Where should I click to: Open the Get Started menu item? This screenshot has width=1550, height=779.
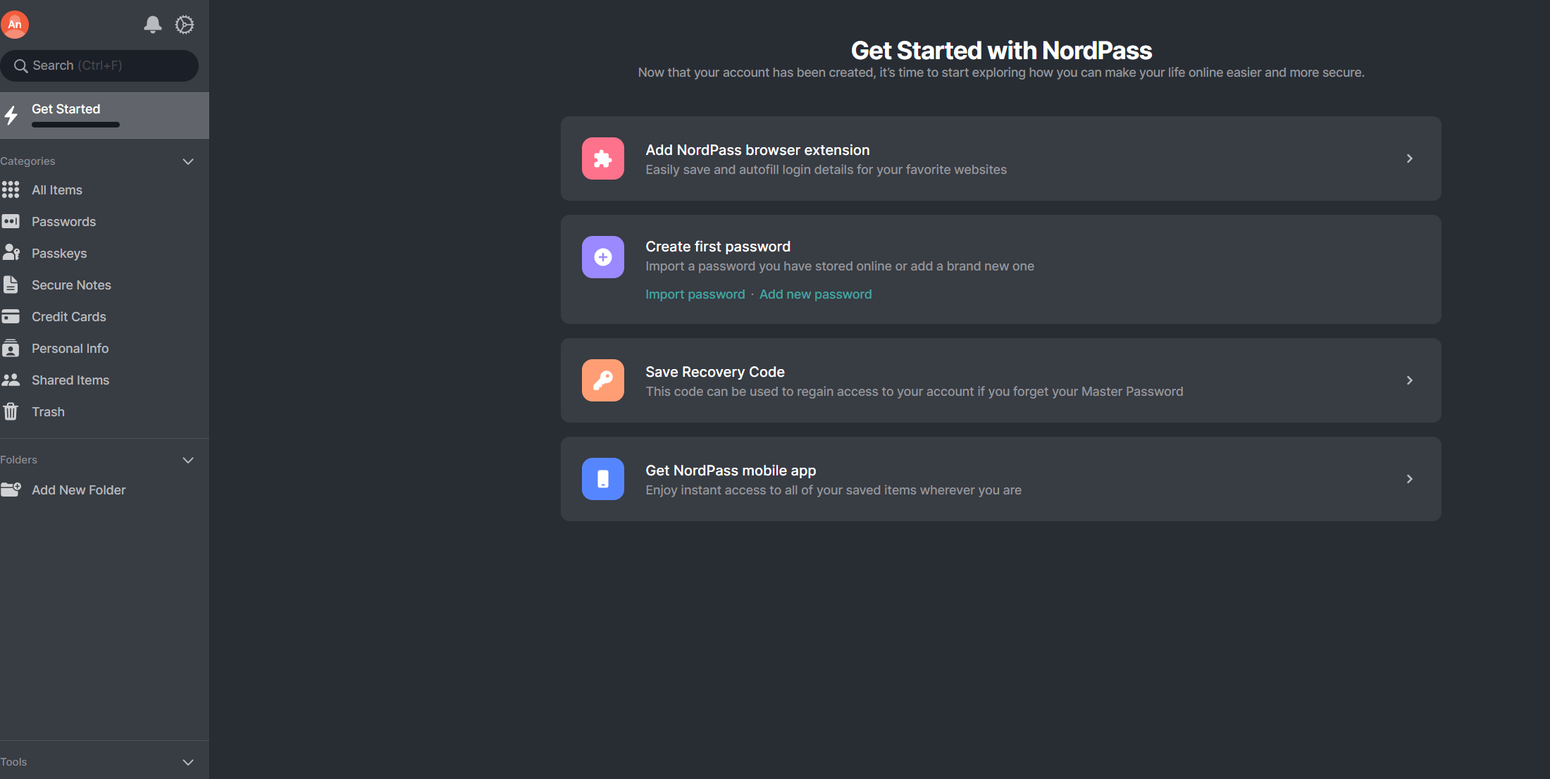(66, 109)
